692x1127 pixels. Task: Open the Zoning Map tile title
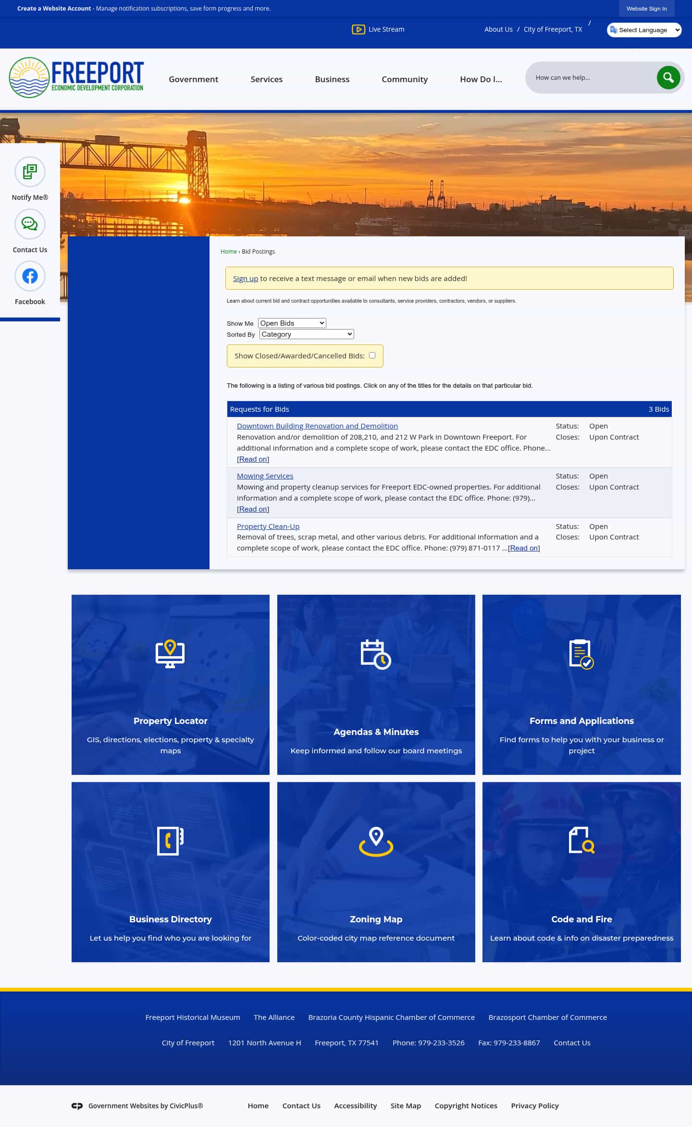(x=376, y=919)
